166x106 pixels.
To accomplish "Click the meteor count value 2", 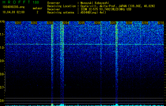I will (x=37, y=12).
